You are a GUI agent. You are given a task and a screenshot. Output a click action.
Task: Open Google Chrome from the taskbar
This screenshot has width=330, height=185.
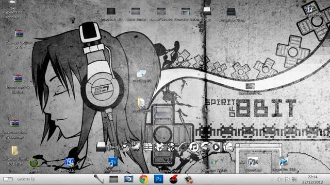coord(144,179)
